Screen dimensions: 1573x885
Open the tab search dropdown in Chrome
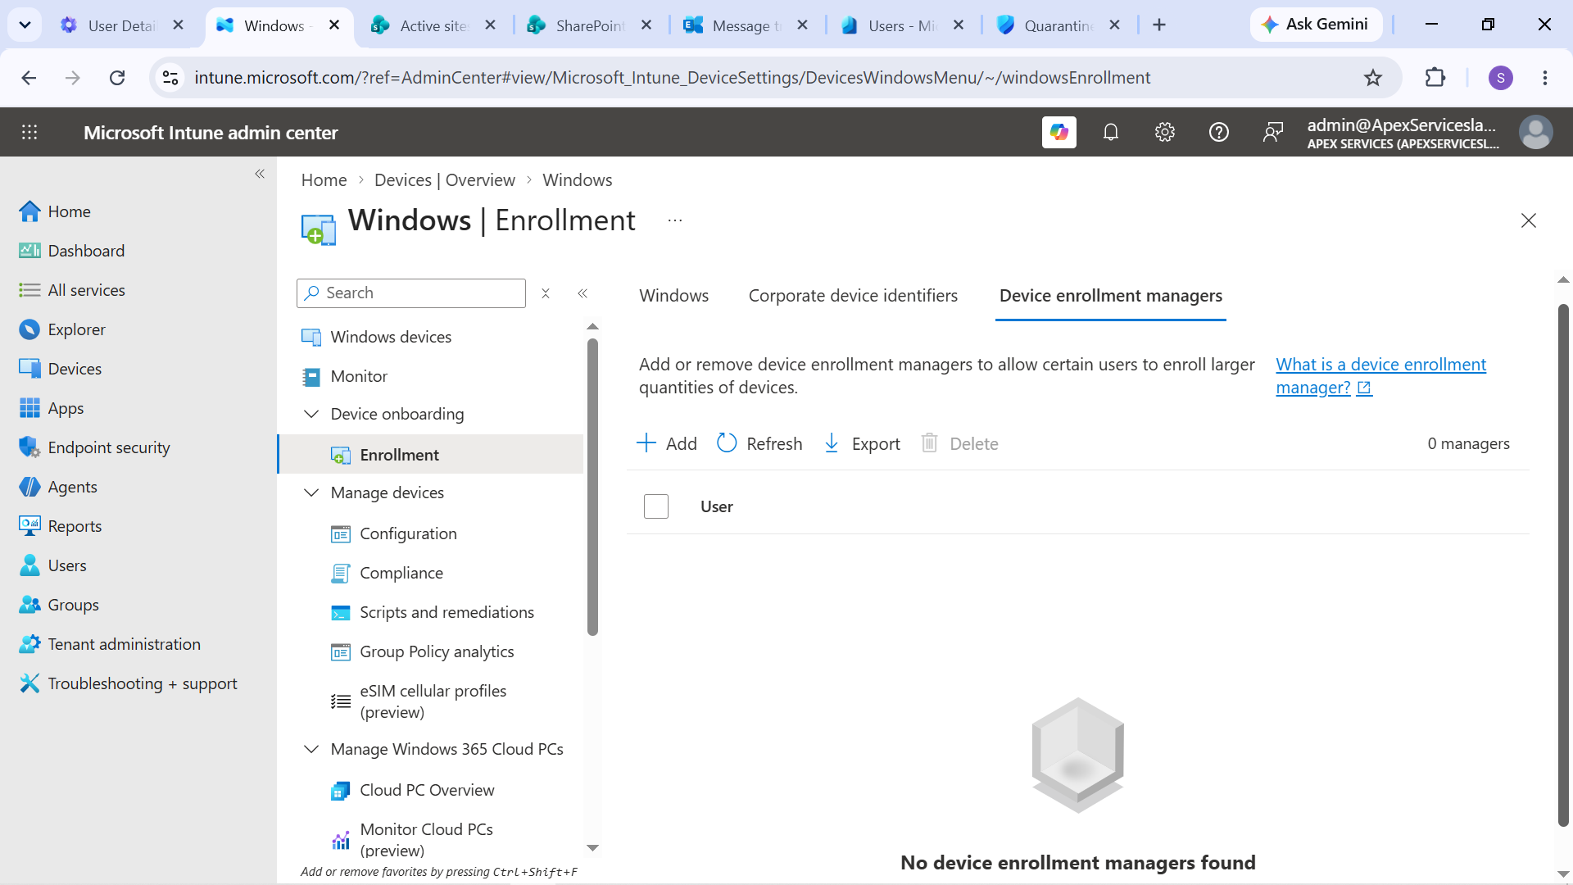[x=25, y=25]
